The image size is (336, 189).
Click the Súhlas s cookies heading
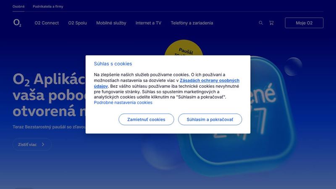[x=113, y=64]
